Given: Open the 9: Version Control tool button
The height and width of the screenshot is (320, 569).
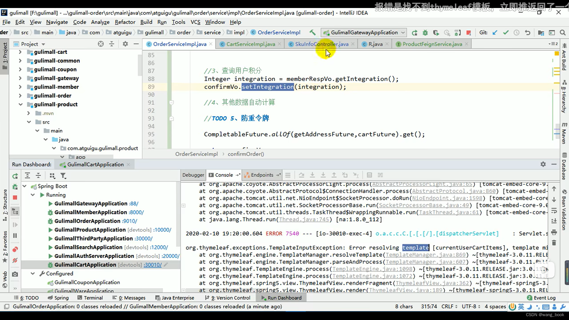Looking at the screenshot, I should pyautogui.click(x=227, y=298).
